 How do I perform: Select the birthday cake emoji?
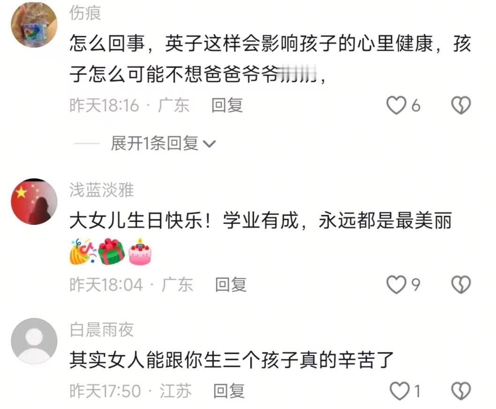[140, 252]
